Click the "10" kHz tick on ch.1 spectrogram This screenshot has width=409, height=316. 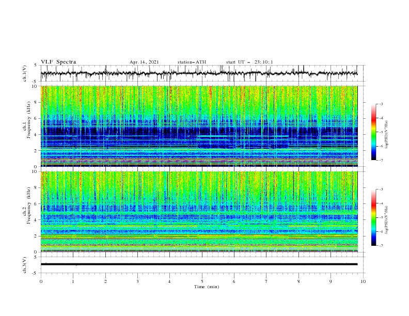click(x=34, y=86)
